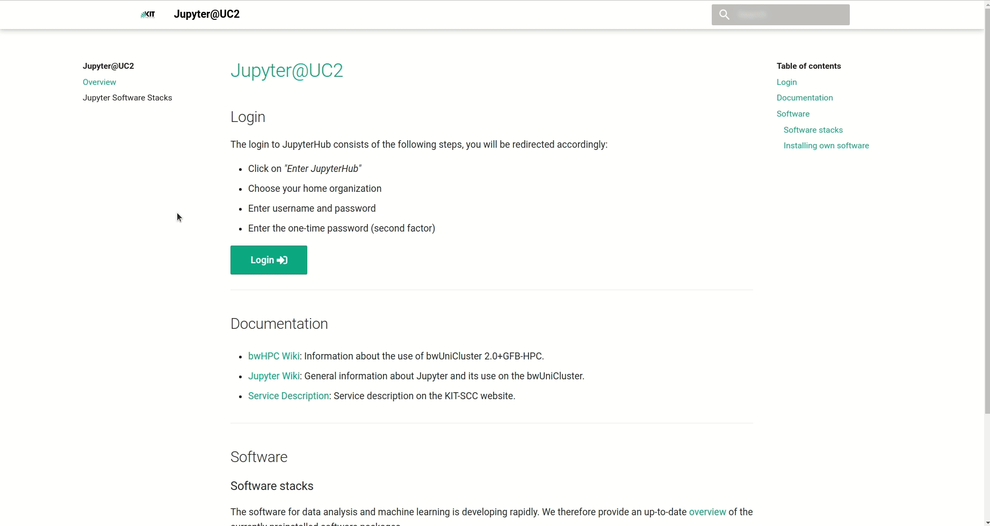Click the search magnifier icon
The height and width of the screenshot is (526, 990).
pos(724,15)
